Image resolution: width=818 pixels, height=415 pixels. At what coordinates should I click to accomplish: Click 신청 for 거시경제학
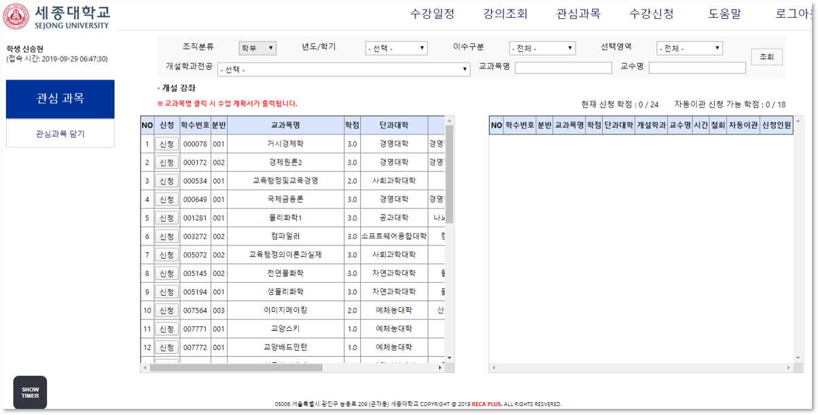point(166,144)
